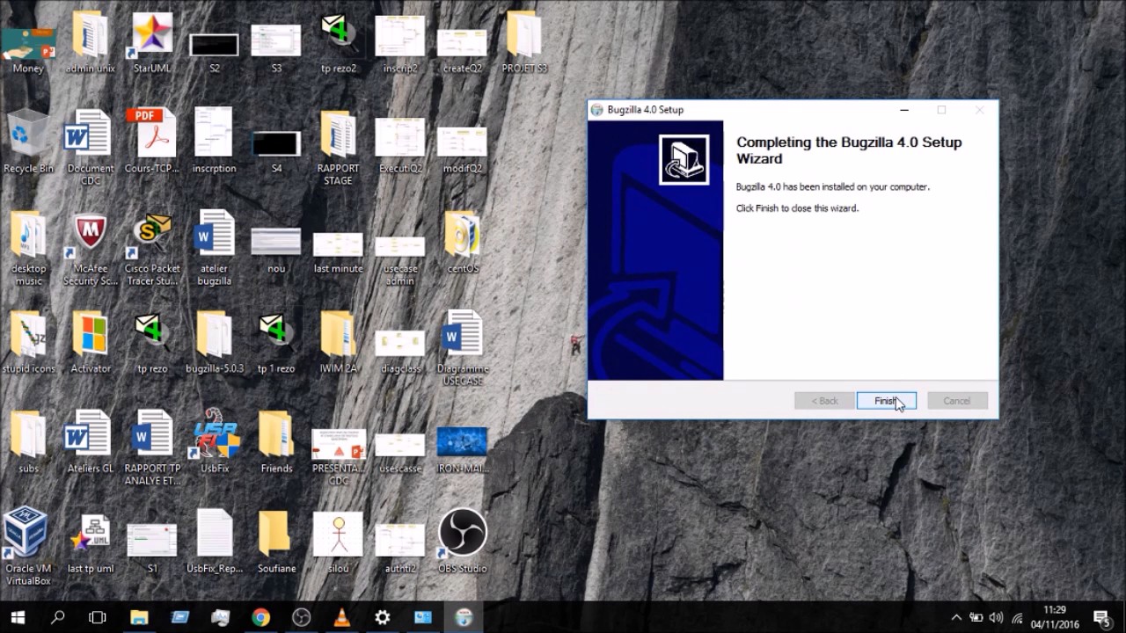
Task: Open File Explorer from the taskbar
Action: [x=139, y=617]
